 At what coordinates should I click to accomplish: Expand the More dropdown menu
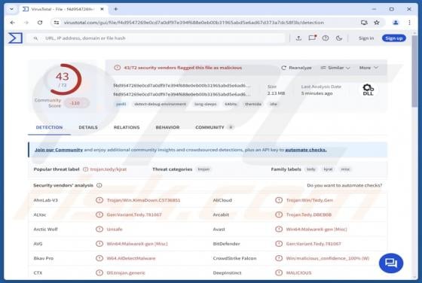(x=368, y=68)
